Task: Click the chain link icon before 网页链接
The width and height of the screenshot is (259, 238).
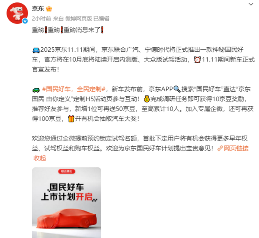Action: click(220, 148)
